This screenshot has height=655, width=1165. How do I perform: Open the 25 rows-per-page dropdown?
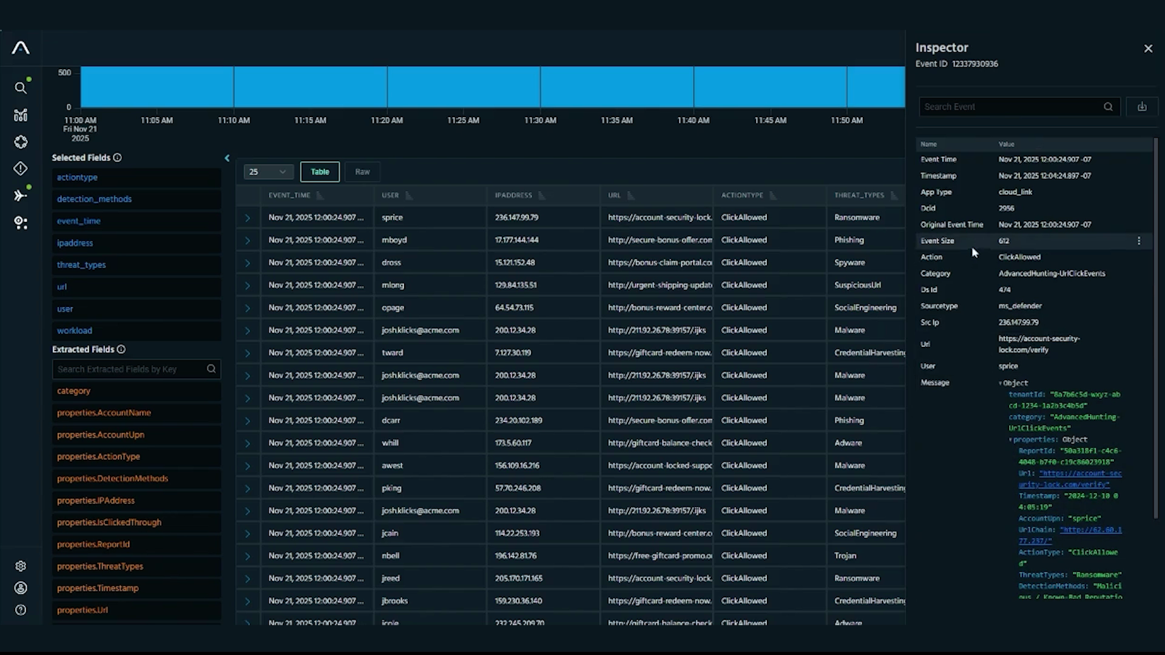(268, 172)
